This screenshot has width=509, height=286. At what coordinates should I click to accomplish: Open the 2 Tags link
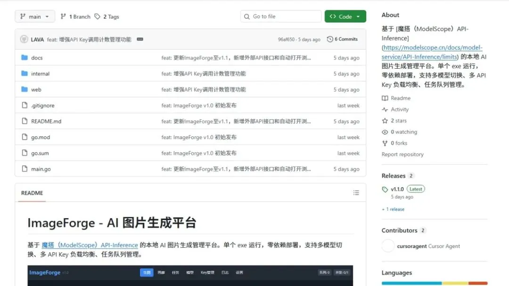coord(107,16)
